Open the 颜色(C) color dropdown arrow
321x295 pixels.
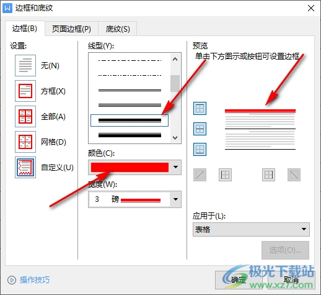pyautogui.click(x=175, y=167)
